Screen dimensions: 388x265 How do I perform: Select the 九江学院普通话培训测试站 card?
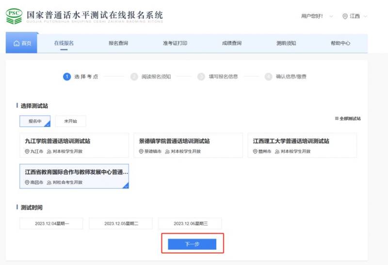click(74, 145)
